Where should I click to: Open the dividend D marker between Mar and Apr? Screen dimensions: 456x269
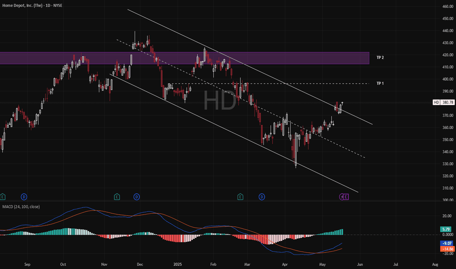[x=262, y=197]
